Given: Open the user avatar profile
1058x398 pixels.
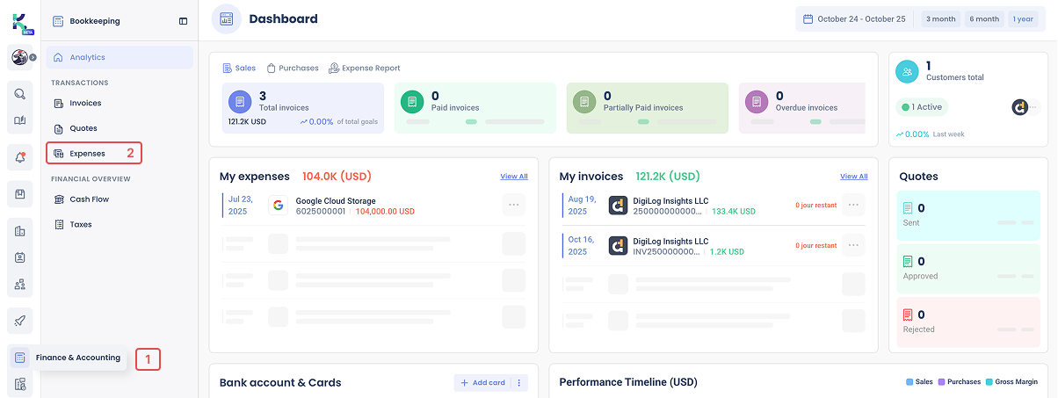Looking at the screenshot, I should pos(18,57).
